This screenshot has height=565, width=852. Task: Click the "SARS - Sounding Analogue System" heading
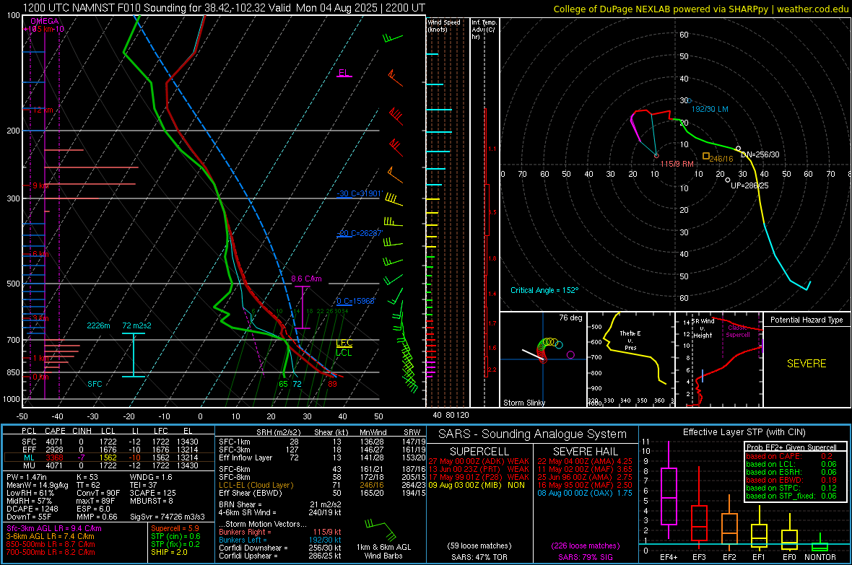point(533,434)
